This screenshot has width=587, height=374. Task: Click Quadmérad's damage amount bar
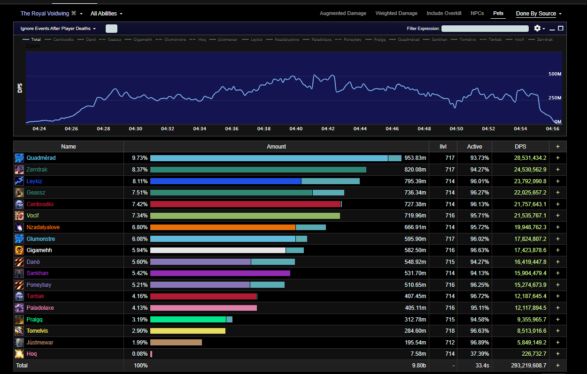click(x=276, y=158)
